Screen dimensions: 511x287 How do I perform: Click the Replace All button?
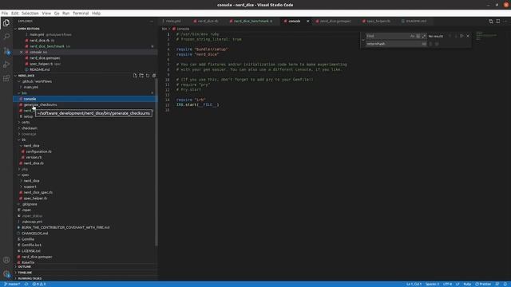tap(437, 44)
